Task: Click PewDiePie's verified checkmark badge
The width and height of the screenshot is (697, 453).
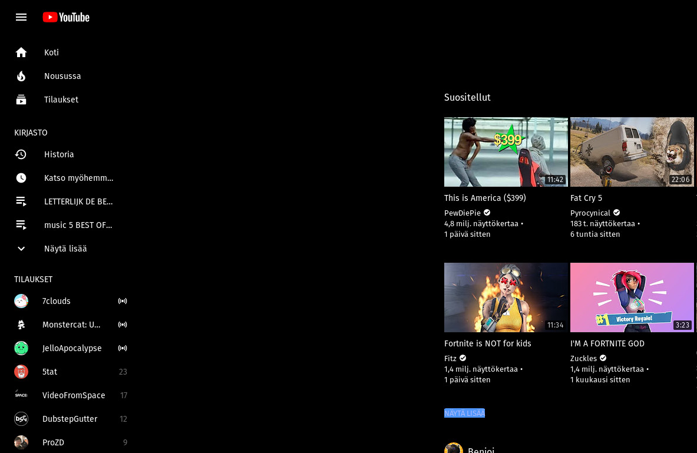Action: (487, 213)
